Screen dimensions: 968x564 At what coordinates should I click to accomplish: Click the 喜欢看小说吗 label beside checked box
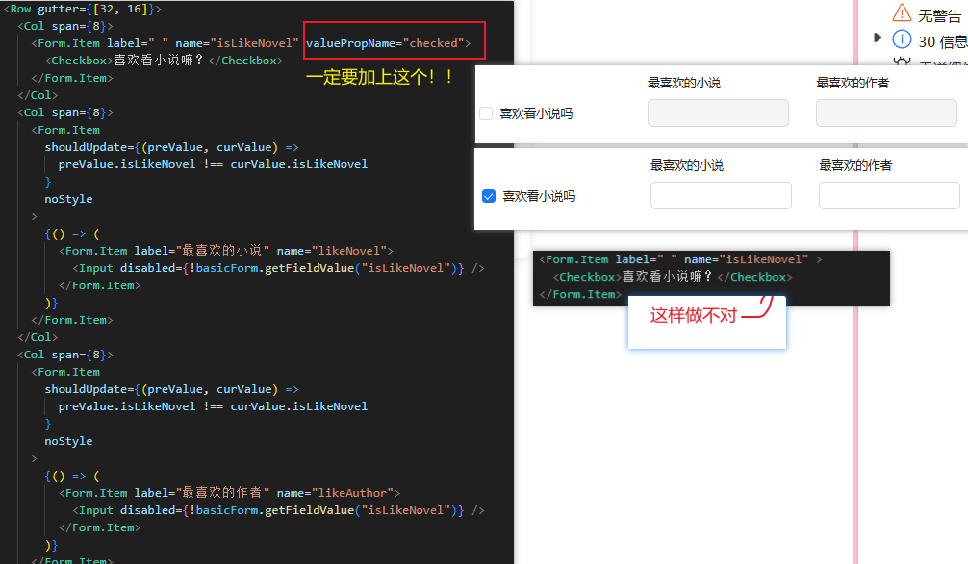coord(539,196)
